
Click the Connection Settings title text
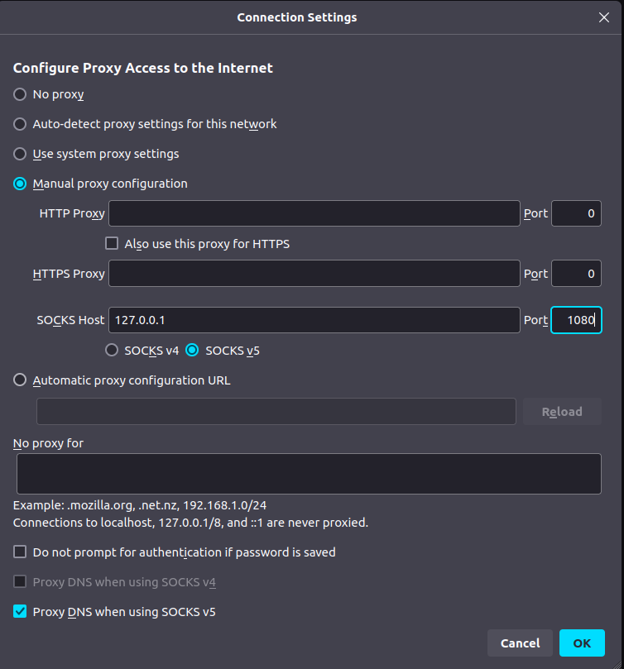tap(297, 17)
